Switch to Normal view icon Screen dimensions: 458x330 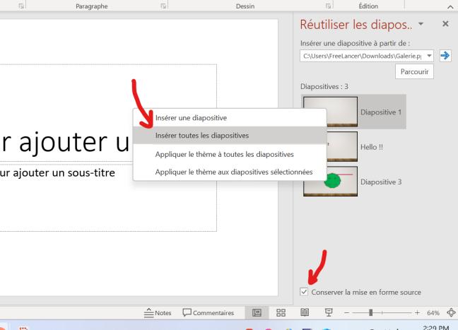pyautogui.click(x=256, y=313)
